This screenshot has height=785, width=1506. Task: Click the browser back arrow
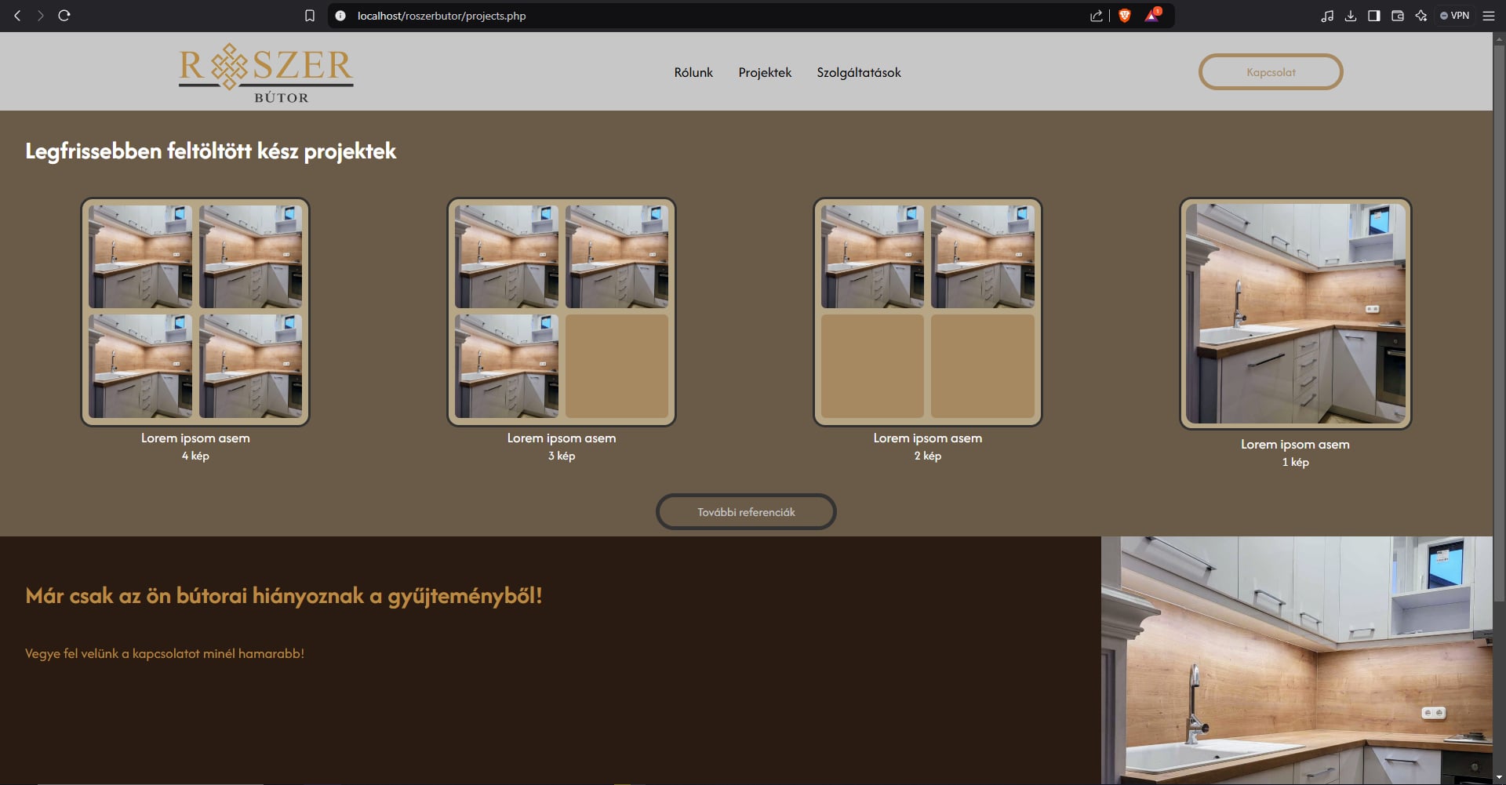tap(17, 16)
